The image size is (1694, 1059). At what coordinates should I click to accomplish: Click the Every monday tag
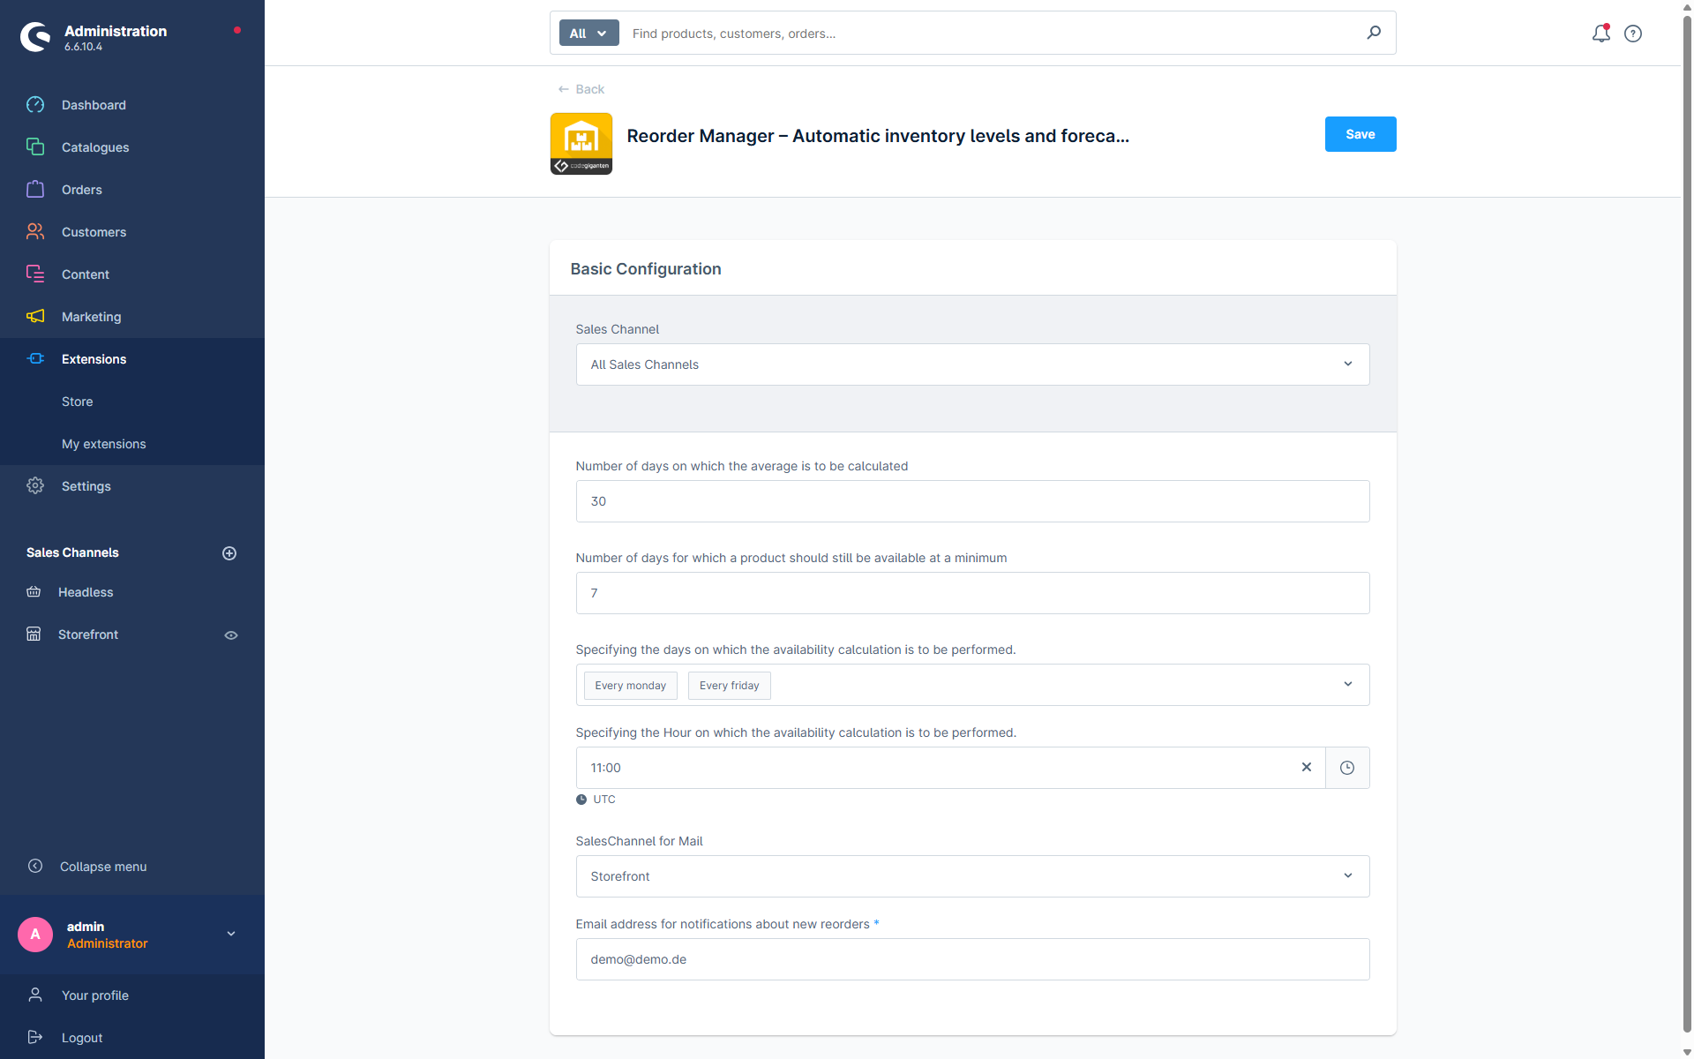tap(630, 686)
